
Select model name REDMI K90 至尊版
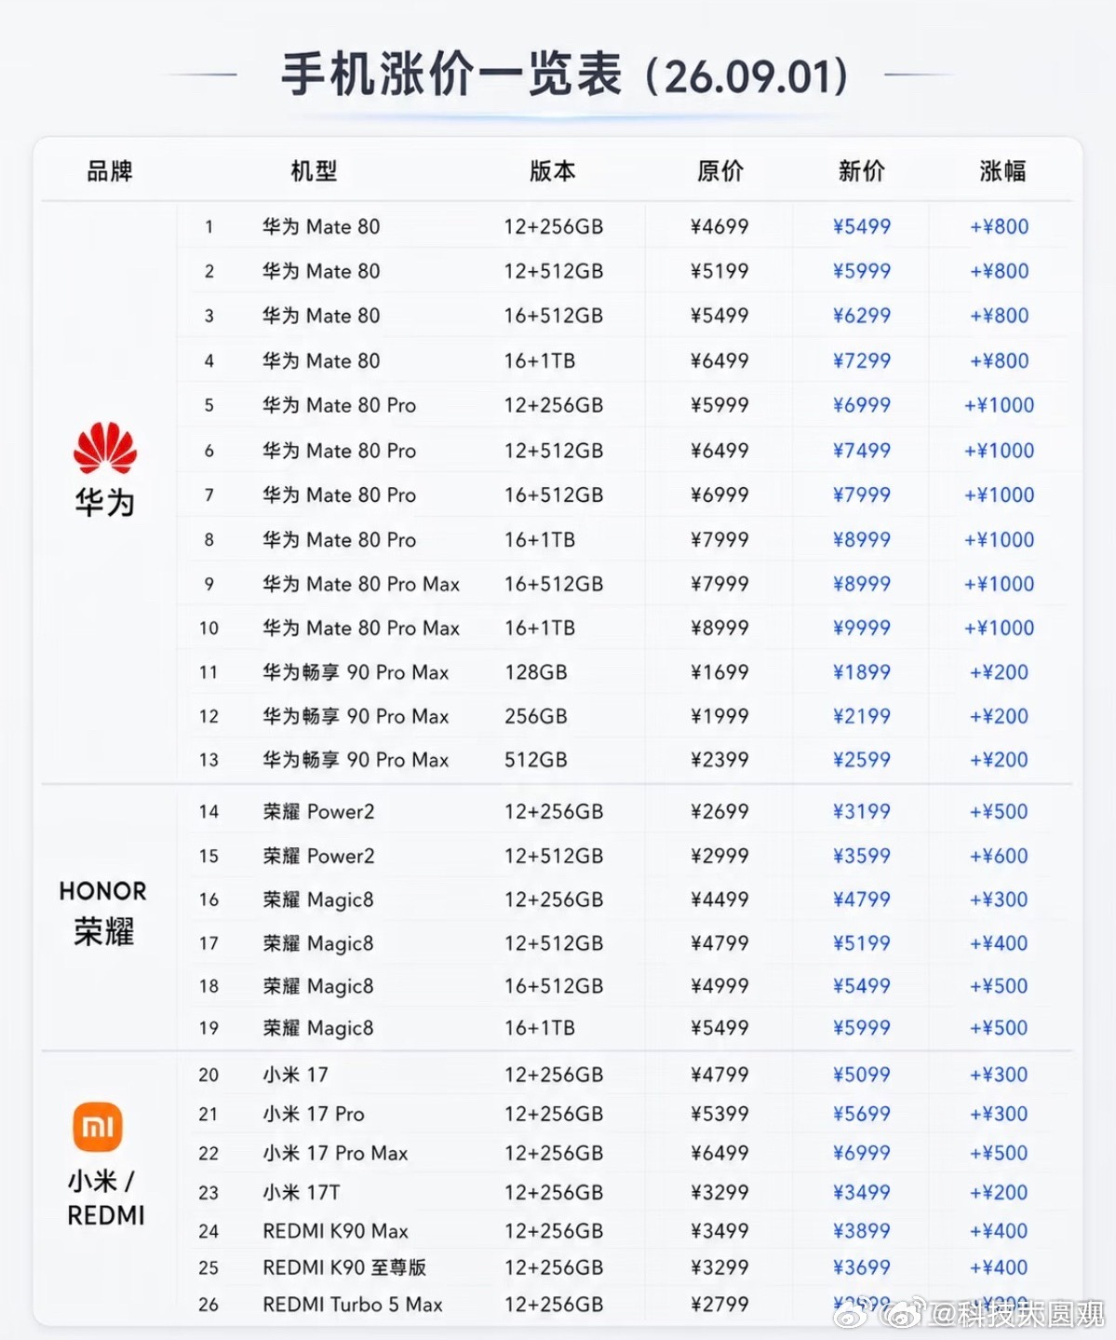pos(344,1267)
